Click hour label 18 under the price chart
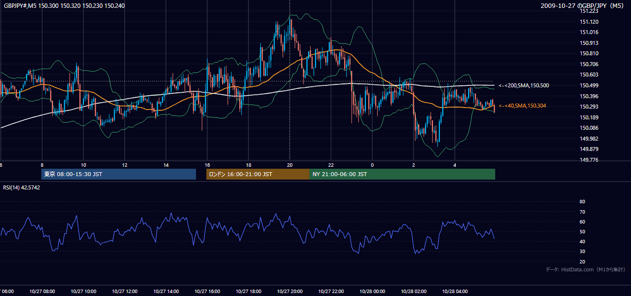 (x=248, y=165)
